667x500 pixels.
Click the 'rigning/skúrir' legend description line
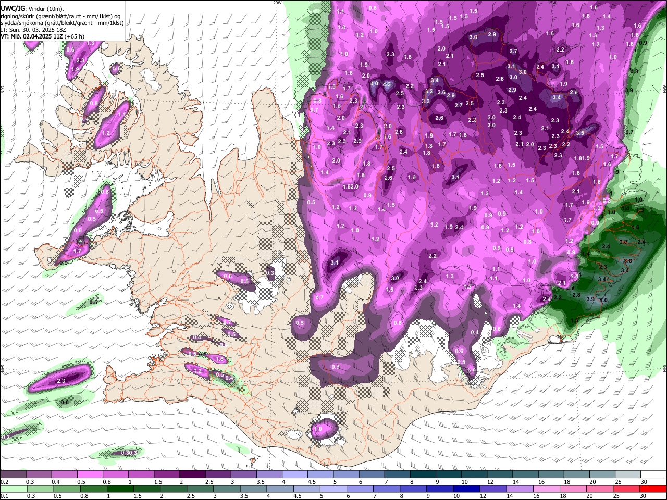[61, 16]
